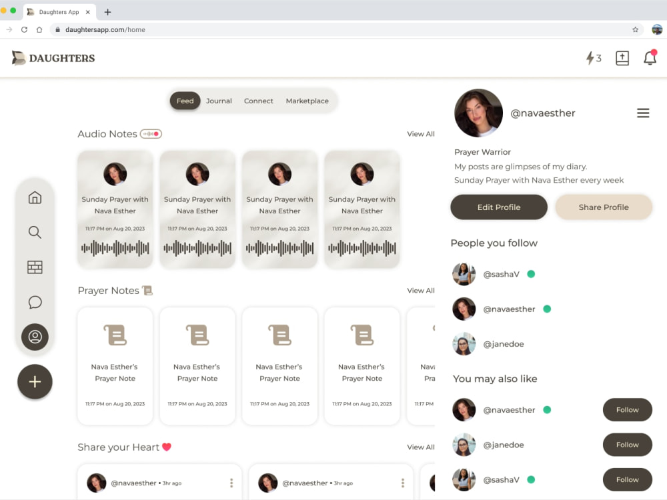Open browser profile avatar icon
Viewport: 667px width, 500px height.
pos(657,29)
